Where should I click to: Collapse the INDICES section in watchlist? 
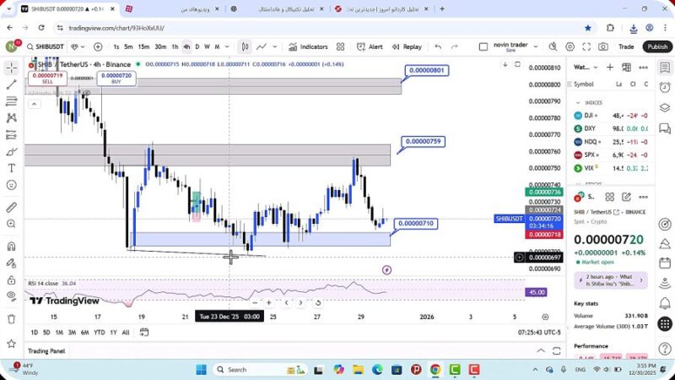pyautogui.click(x=578, y=102)
